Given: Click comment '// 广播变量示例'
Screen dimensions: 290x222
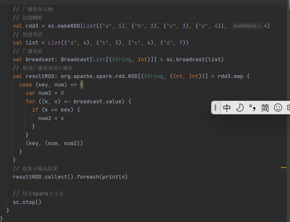Looking at the screenshot, I should pyautogui.click(x=33, y=9).
